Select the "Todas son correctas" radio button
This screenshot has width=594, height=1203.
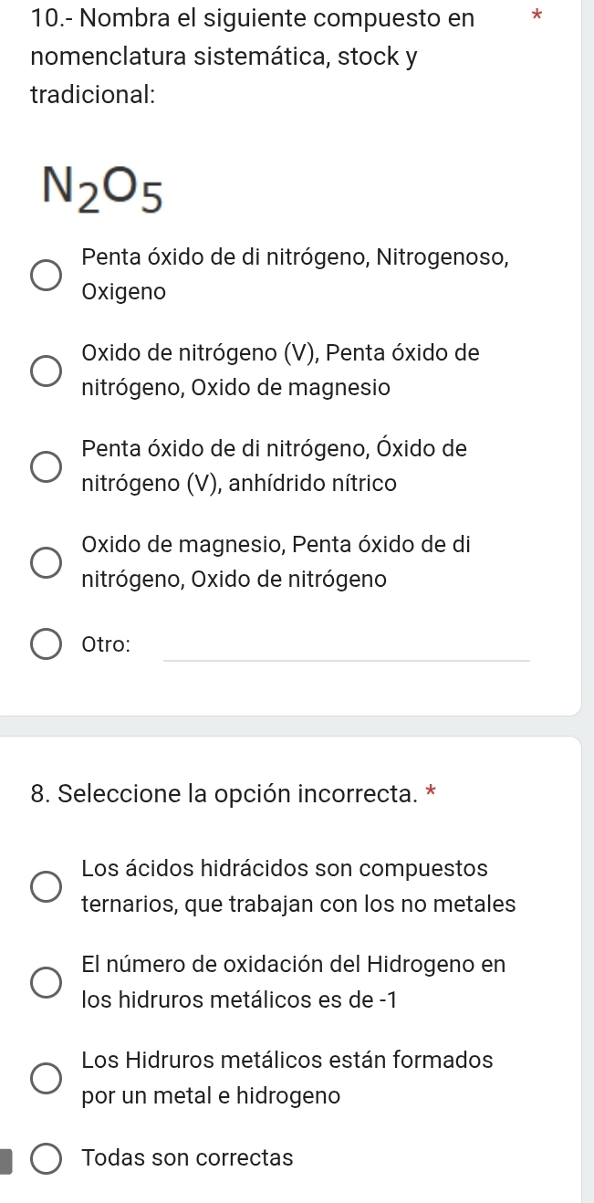47,1159
